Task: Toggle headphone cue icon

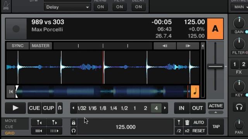Action: coord(239,107)
